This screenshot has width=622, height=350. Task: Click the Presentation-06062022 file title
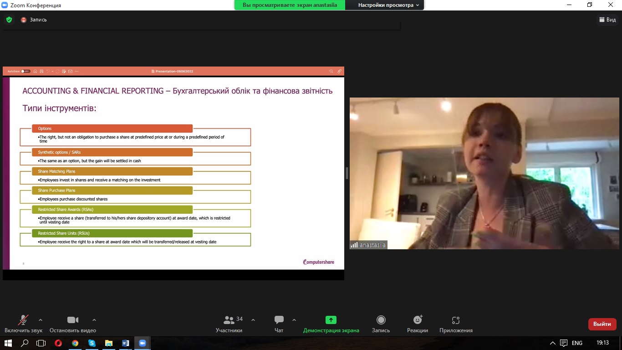174,72
